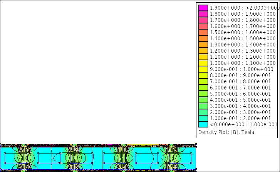Click the 4.000e-001 : 5.000e-001 legend swatch

(x=203, y=100)
